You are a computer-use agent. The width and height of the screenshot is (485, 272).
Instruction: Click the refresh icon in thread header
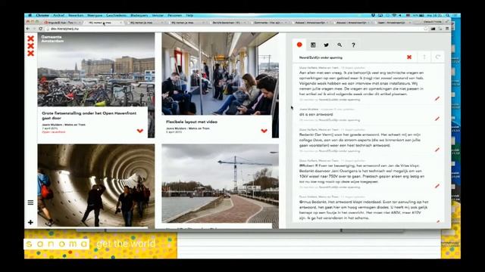point(437,57)
